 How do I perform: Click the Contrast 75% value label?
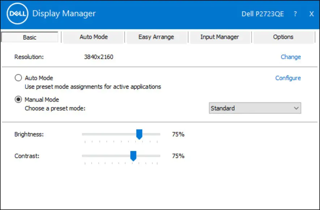tap(178, 156)
